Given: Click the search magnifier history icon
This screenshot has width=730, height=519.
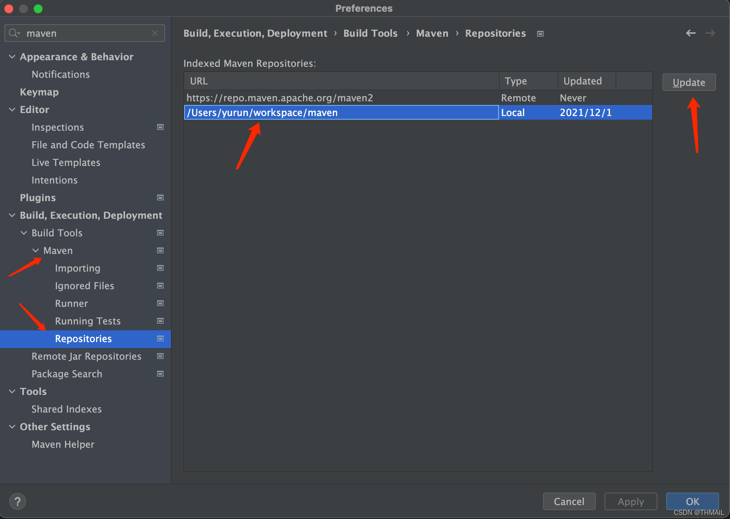Looking at the screenshot, I should point(14,33).
